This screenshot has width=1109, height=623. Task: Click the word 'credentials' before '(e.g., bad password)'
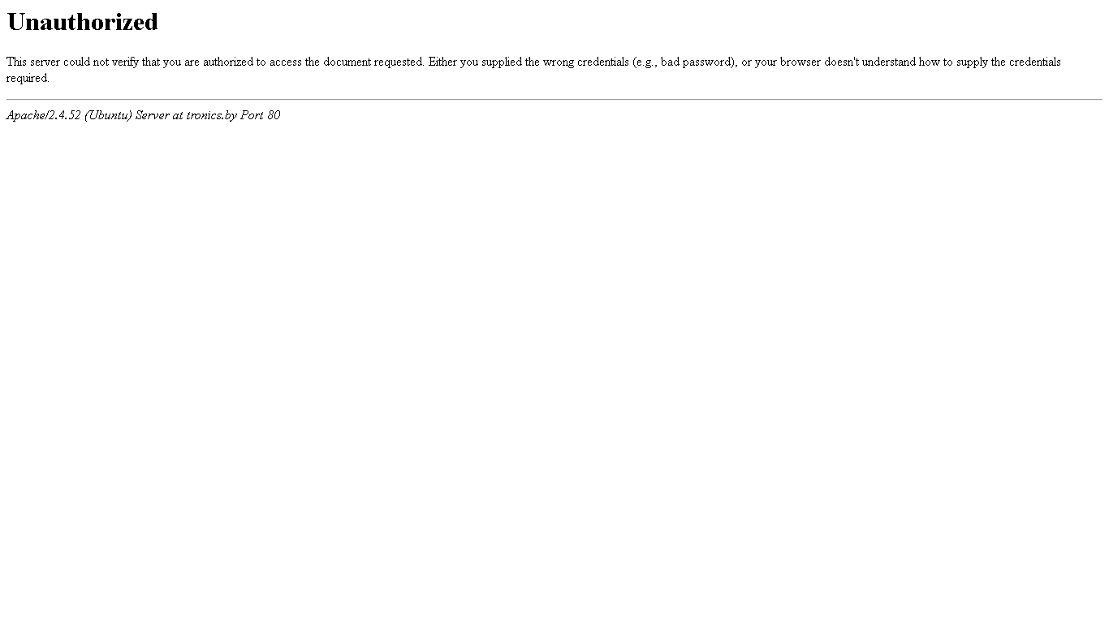tap(603, 62)
